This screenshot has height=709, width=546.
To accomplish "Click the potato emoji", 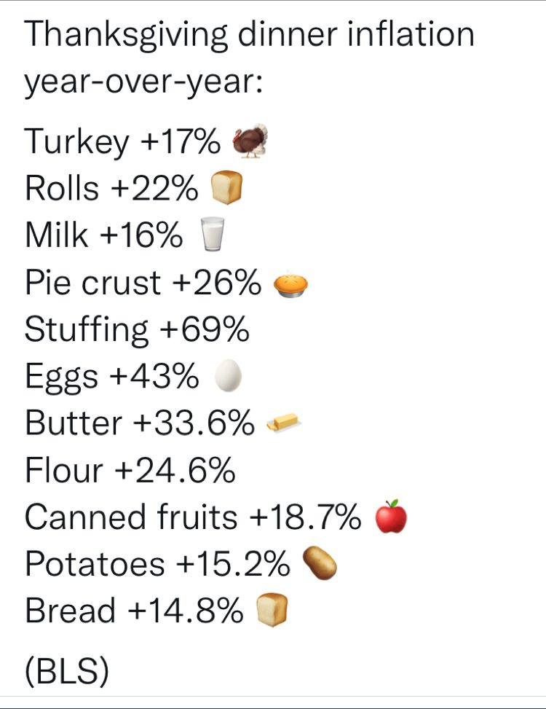I will click(320, 563).
